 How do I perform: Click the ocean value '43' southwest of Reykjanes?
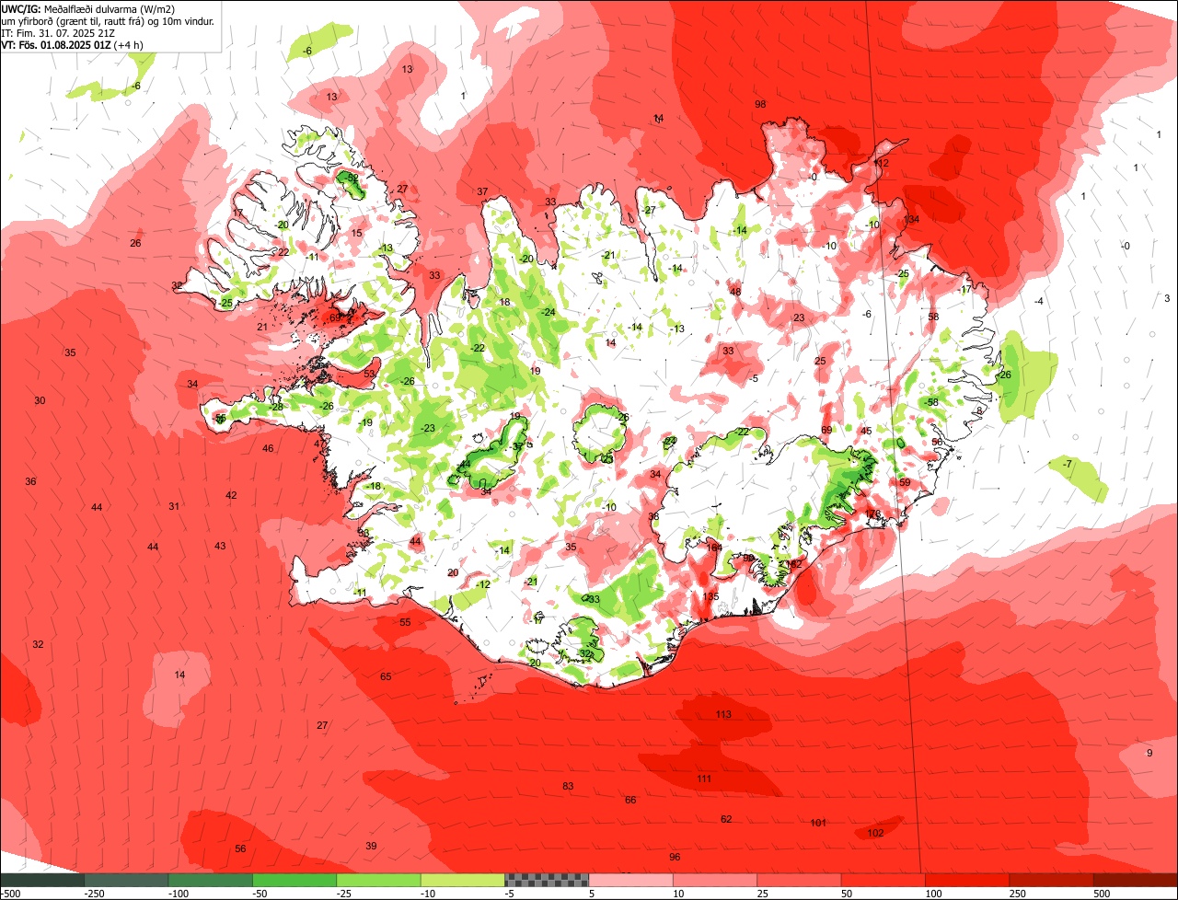tap(220, 546)
